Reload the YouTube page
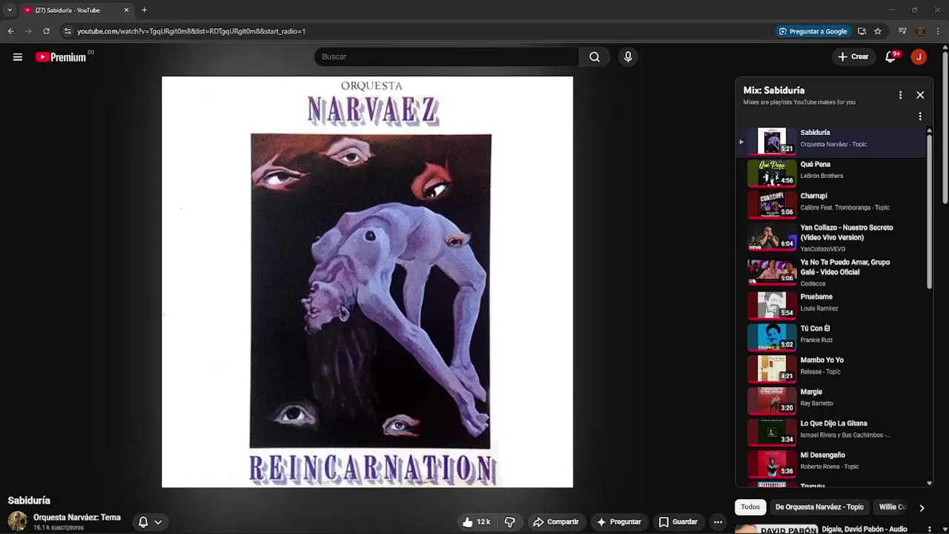949x534 pixels. pyautogui.click(x=46, y=31)
